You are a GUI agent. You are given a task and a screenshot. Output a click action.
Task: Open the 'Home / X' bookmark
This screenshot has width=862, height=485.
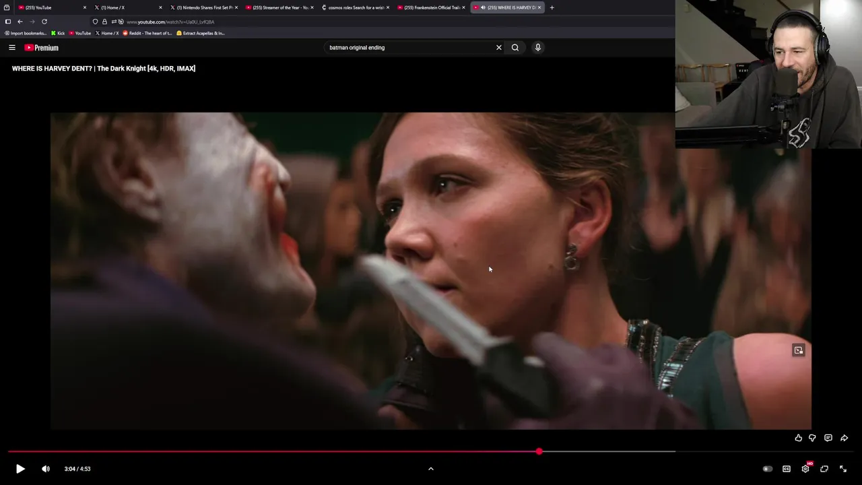107,33
